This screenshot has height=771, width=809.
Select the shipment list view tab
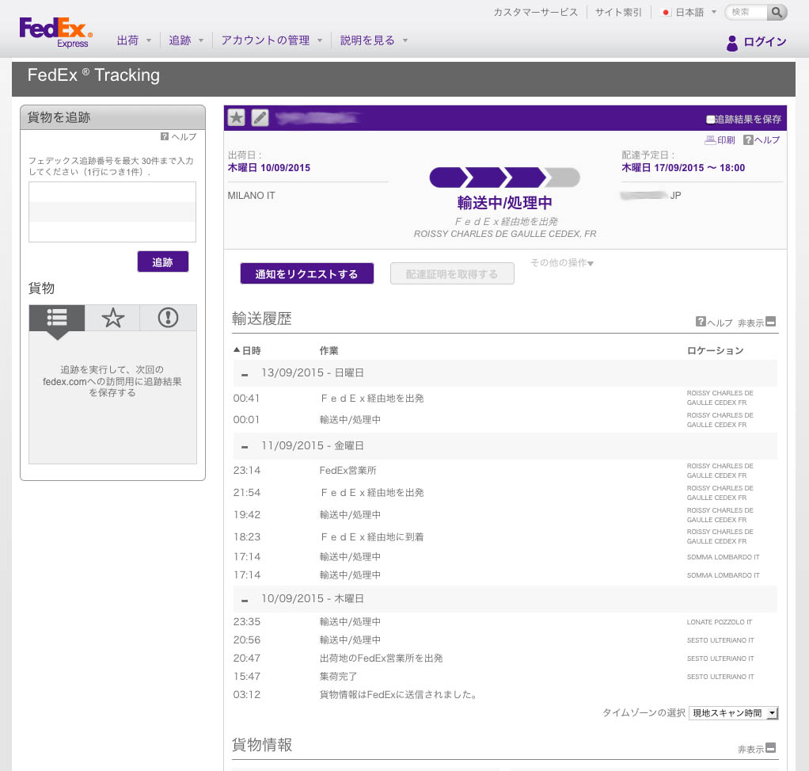57,318
